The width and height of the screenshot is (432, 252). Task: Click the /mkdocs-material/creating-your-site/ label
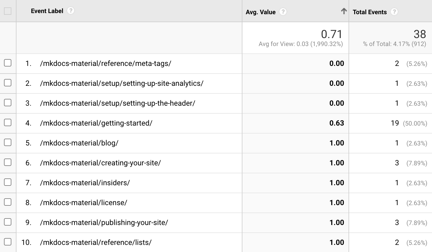[100, 163]
